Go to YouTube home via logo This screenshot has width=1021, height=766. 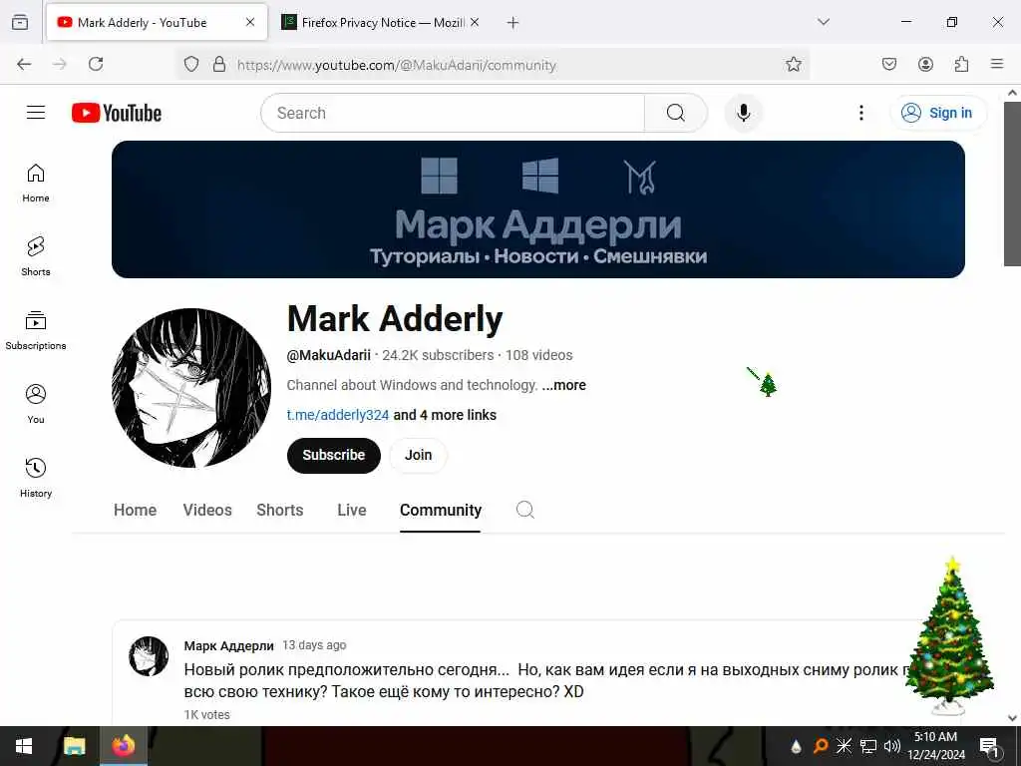[x=117, y=113]
